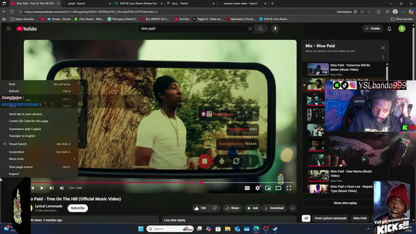The image size is (416, 234).
Task: Open the Photopea bookmark
Action: click(x=123, y=19)
